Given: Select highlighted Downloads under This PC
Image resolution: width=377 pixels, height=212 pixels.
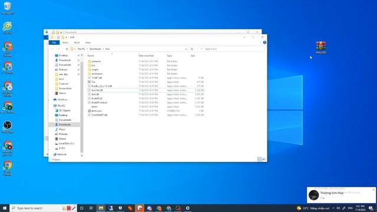Looking at the screenshot, I should pyautogui.click(x=64, y=124).
